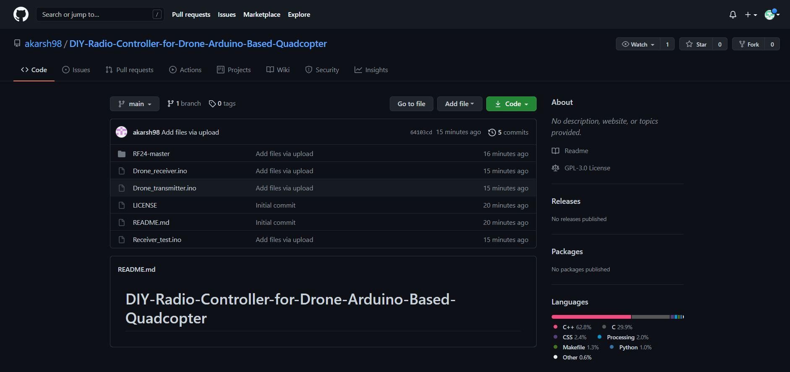790x372 pixels.
Task: Open the Insights tab
Action: pyautogui.click(x=371, y=70)
